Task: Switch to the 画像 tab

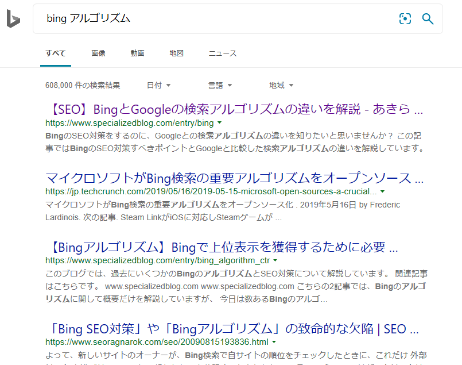Action: click(x=98, y=53)
